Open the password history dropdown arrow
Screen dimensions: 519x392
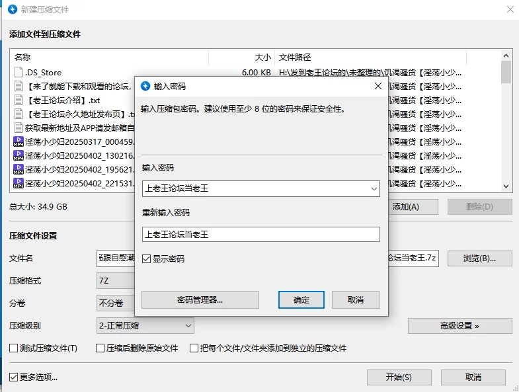[374, 188]
